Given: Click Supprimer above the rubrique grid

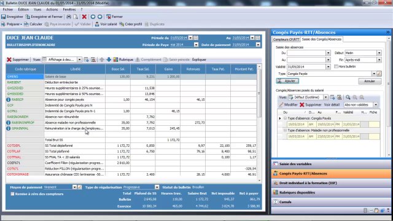Looking at the screenshot, I should [18, 60].
